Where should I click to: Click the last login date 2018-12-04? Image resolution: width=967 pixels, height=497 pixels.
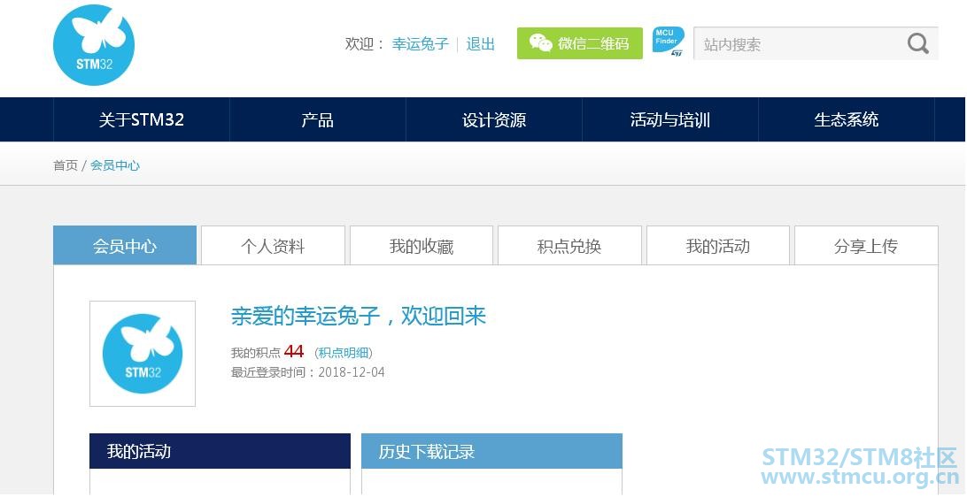(x=352, y=372)
